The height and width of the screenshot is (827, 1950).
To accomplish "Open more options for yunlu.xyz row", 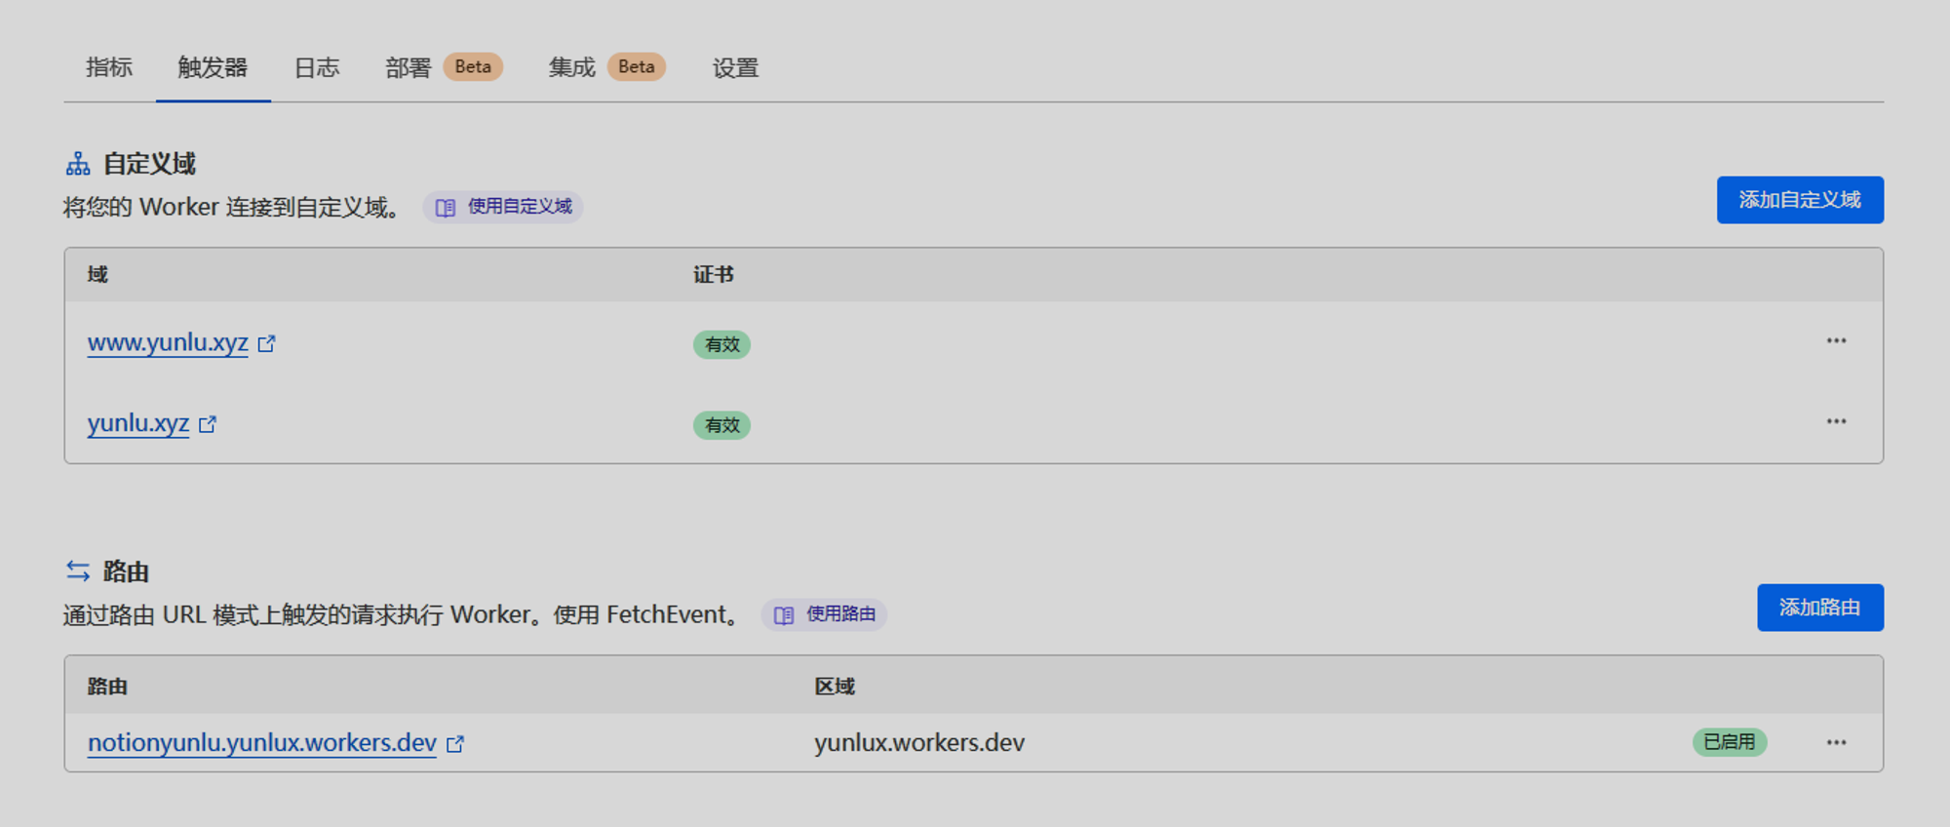I will pyautogui.click(x=1836, y=421).
